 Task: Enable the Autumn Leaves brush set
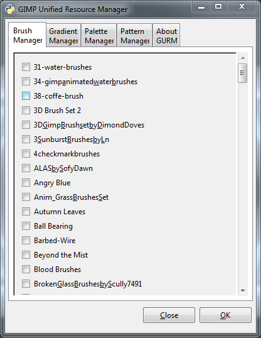click(26, 212)
